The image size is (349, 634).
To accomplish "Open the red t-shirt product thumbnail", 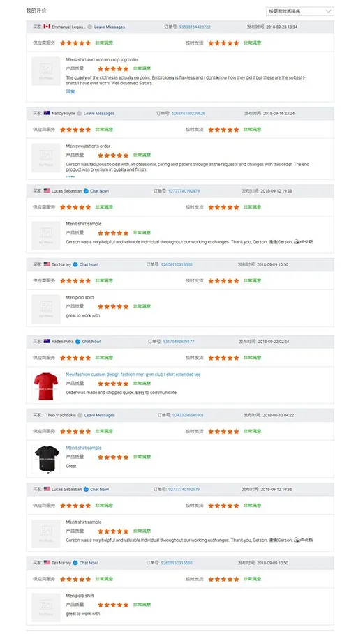I will click(46, 386).
